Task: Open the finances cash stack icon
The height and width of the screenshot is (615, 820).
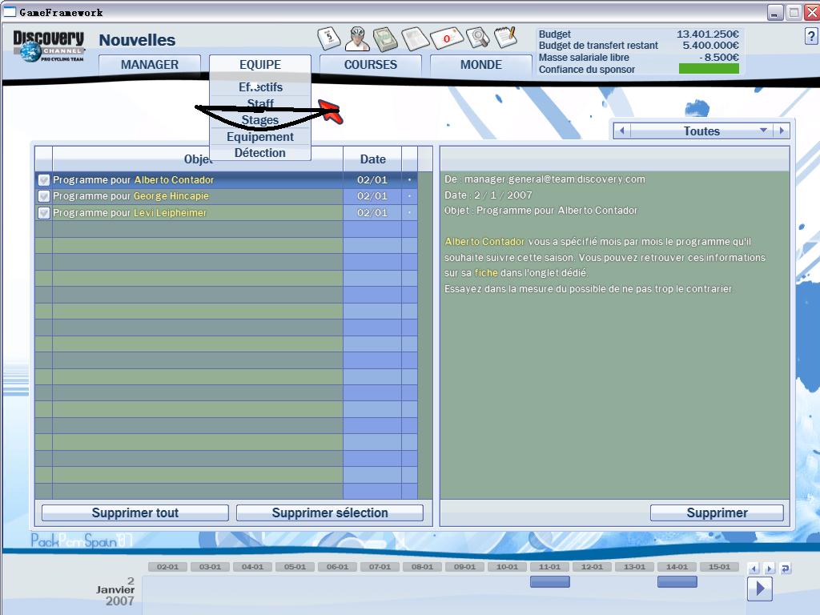Action: tap(385, 38)
